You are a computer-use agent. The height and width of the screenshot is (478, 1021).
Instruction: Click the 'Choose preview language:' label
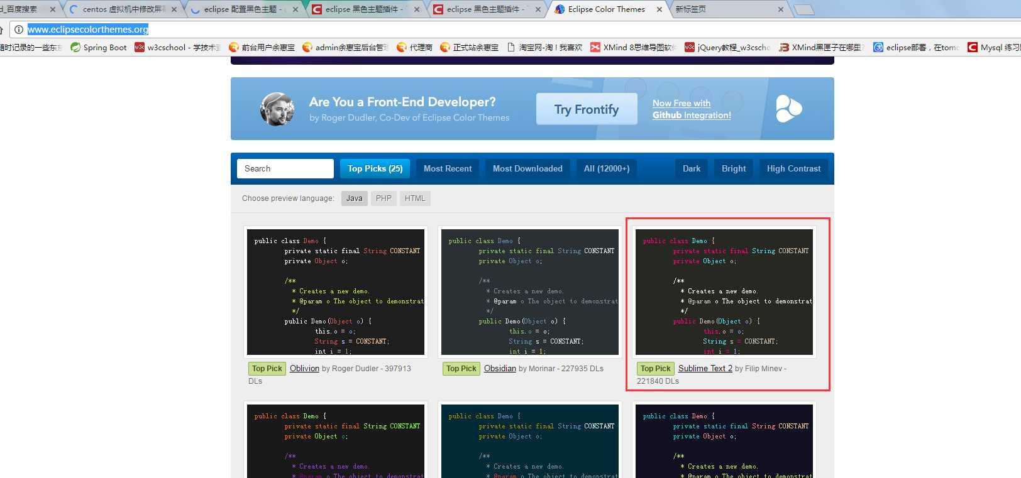tap(288, 198)
